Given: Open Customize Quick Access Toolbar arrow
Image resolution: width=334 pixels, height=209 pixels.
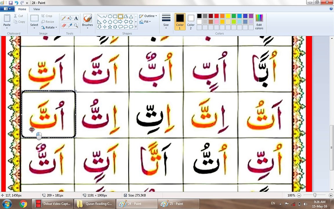Looking at the screenshot, I should (27, 3).
